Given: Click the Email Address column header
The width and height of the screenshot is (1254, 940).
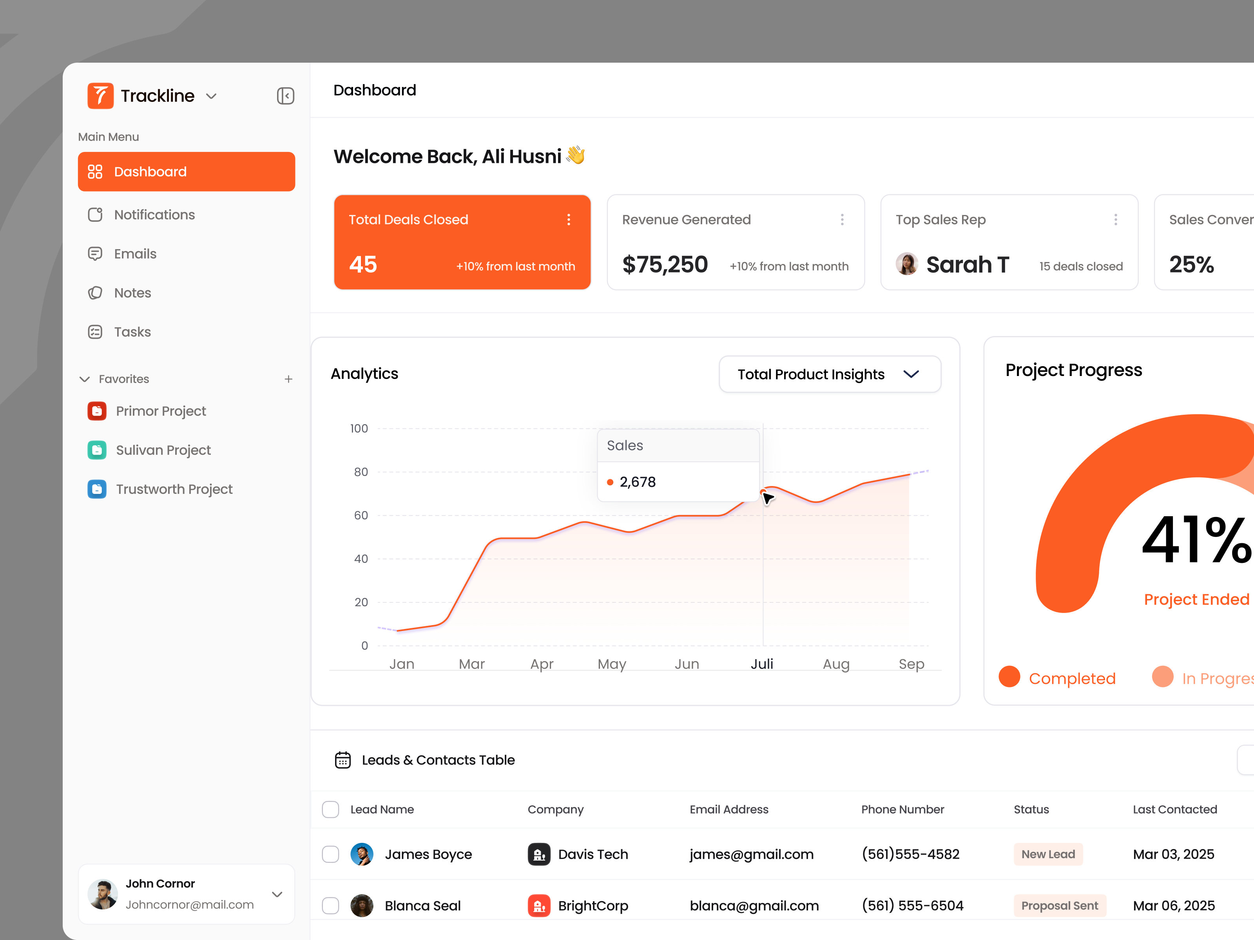Looking at the screenshot, I should pos(729,809).
